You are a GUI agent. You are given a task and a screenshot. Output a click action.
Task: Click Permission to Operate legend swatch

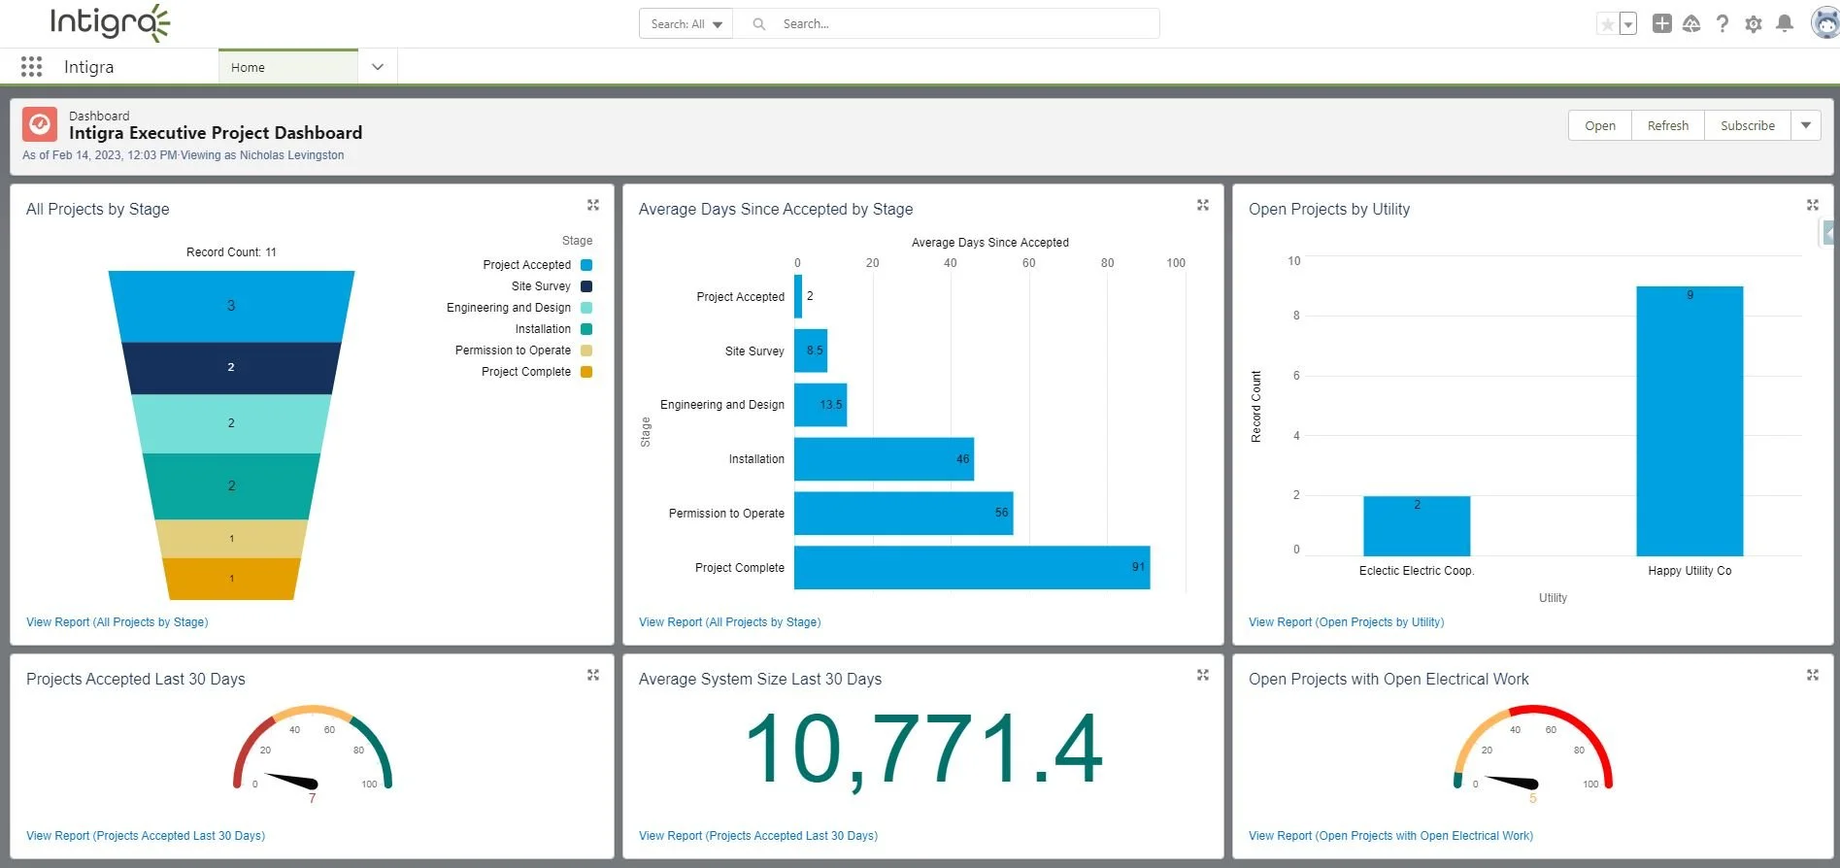(x=586, y=351)
